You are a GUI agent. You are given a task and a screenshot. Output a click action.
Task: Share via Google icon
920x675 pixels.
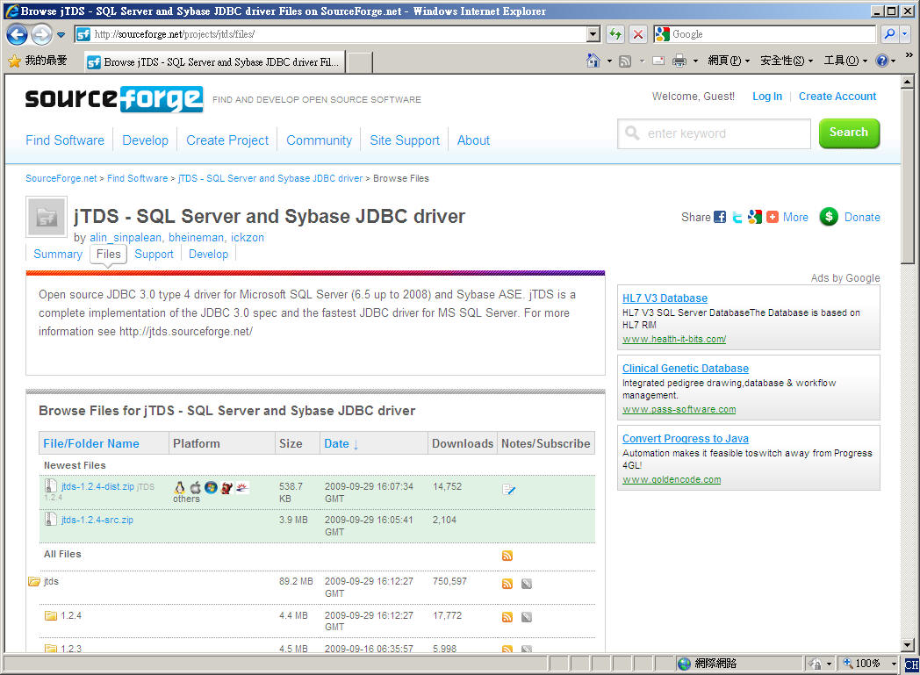(x=755, y=217)
